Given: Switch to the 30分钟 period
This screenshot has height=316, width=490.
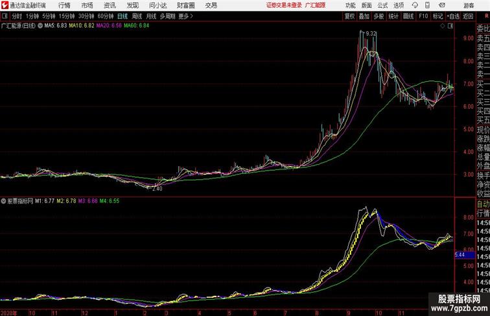Looking at the screenshot, I should [86, 16].
